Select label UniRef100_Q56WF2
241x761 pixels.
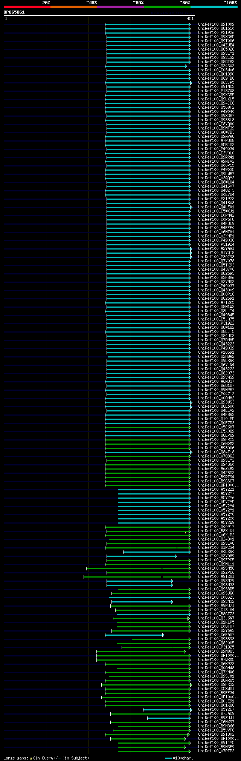216,108
